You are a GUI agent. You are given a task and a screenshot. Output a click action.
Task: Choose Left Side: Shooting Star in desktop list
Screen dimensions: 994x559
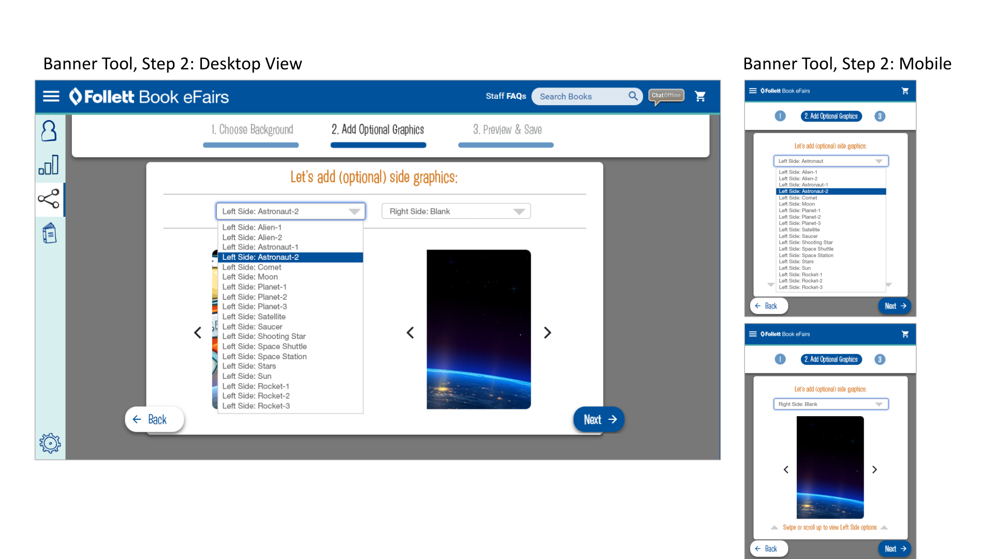[x=290, y=336]
